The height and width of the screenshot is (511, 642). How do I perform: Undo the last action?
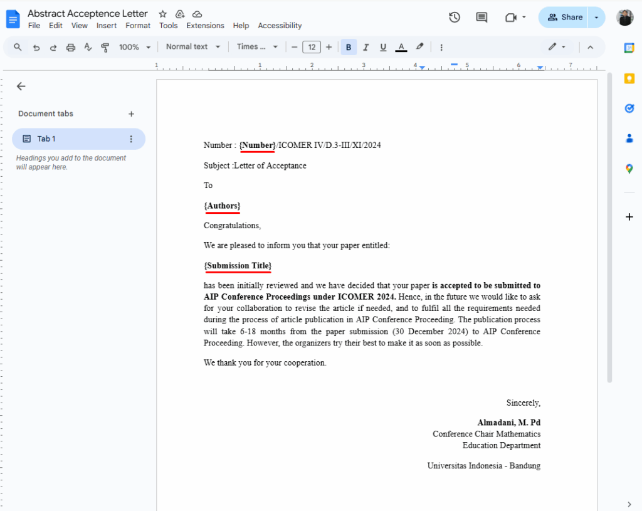click(36, 47)
